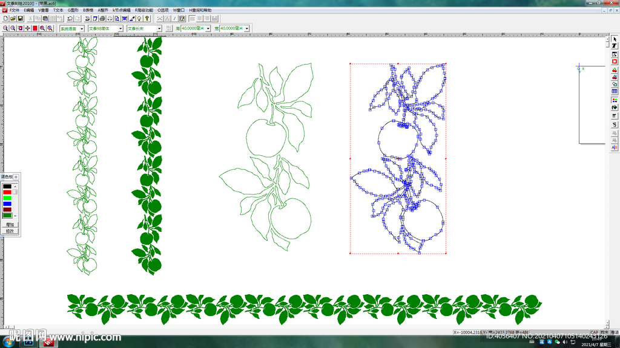Open the F文件 menu
The image size is (620, 348).
[13, 10]
